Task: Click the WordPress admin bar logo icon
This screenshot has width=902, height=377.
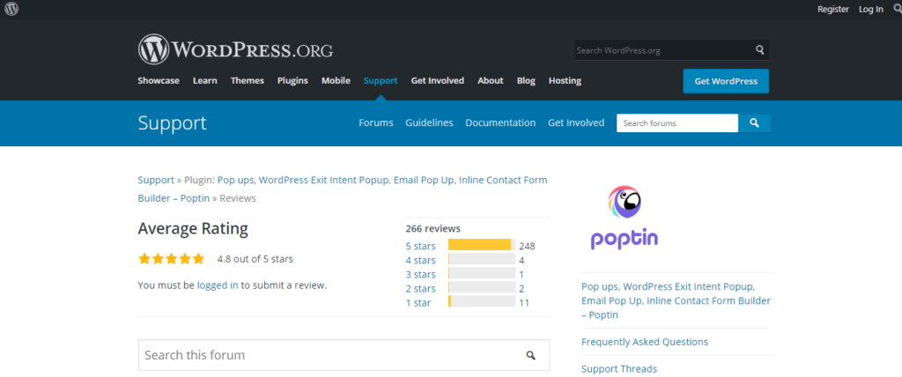Action: click(x=11, y=9)
